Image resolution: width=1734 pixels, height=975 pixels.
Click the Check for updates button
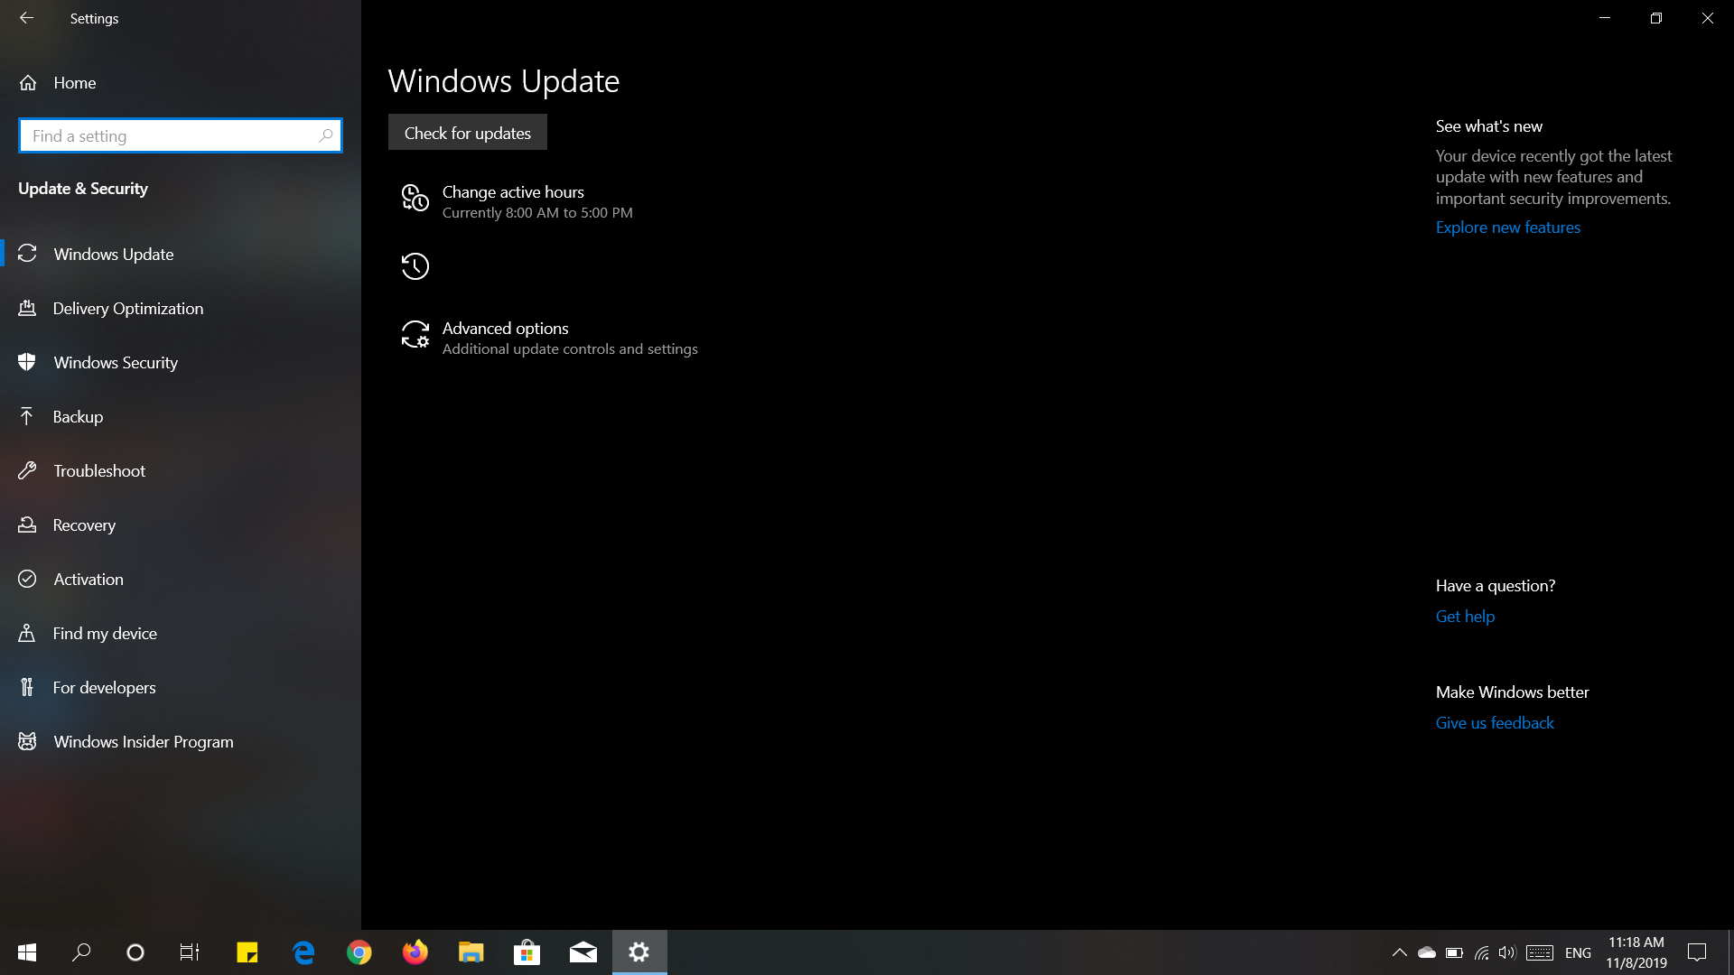click(x=467, y=132)
